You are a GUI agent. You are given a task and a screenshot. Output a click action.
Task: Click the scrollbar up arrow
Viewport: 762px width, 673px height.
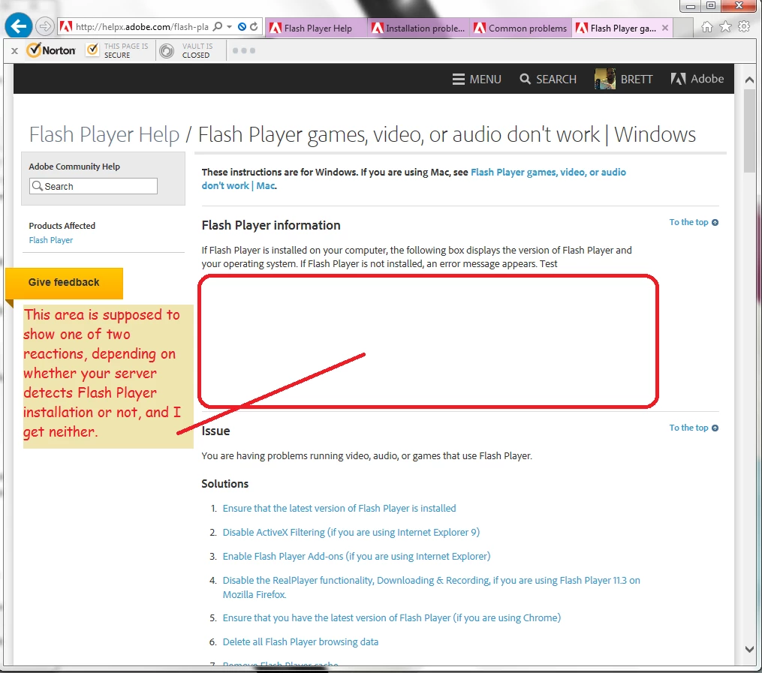(749, 80)
